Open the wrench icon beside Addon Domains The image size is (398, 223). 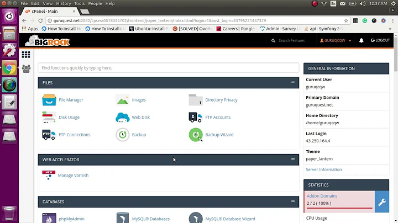click(x=382, y=202)
